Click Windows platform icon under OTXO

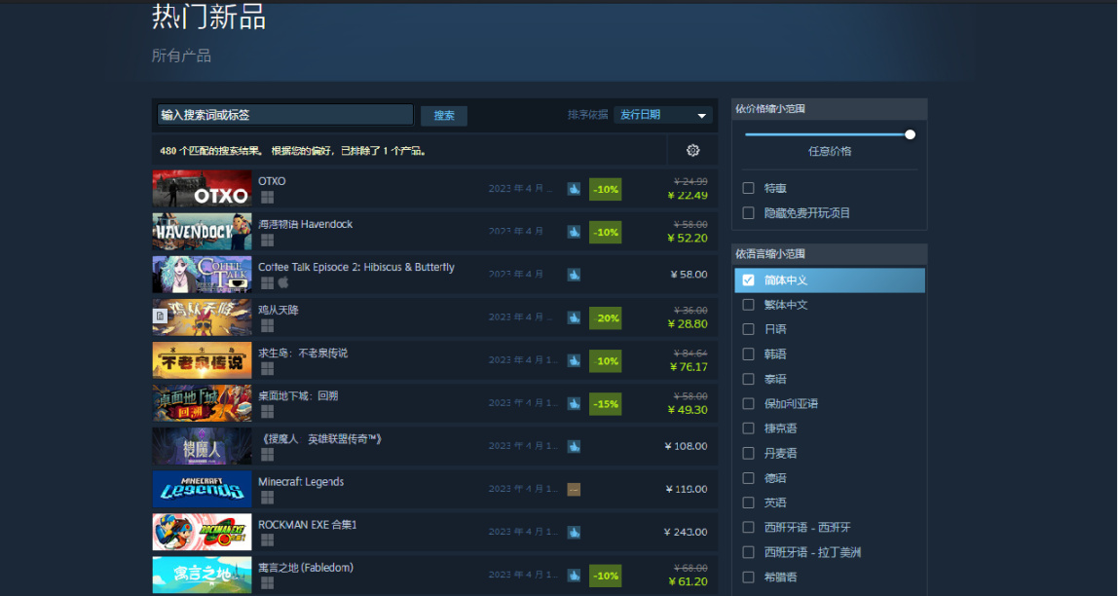point(267,198)
